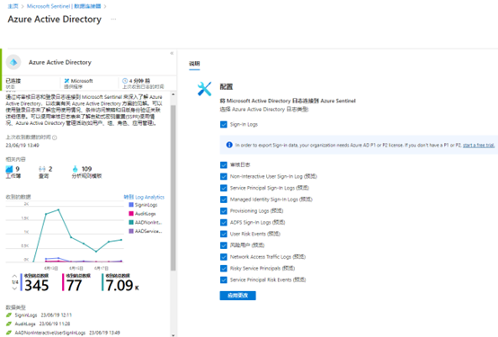
Task: Toggle ADFS Sign-In Logs checkbox
Action: 224,222
